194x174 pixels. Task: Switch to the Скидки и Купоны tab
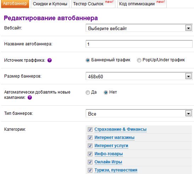coord(50,4)
